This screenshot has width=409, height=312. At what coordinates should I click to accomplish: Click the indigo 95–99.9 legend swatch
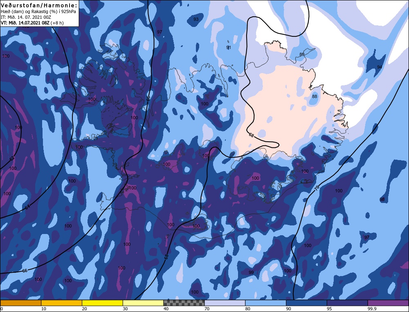pos(347,303)
